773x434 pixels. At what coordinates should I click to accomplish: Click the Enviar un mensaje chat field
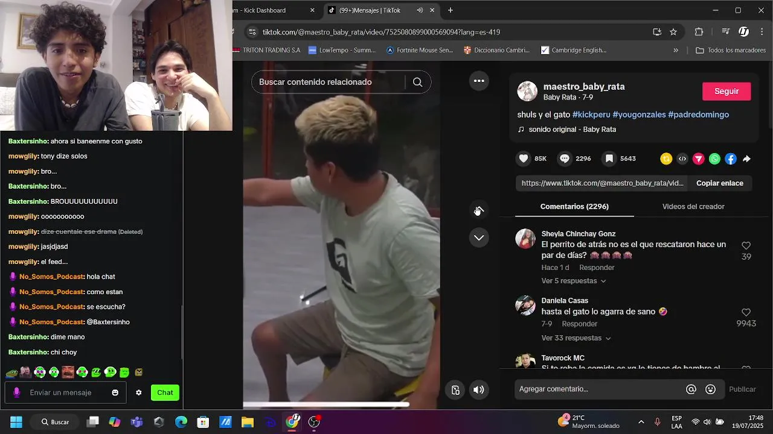[65, 392]
